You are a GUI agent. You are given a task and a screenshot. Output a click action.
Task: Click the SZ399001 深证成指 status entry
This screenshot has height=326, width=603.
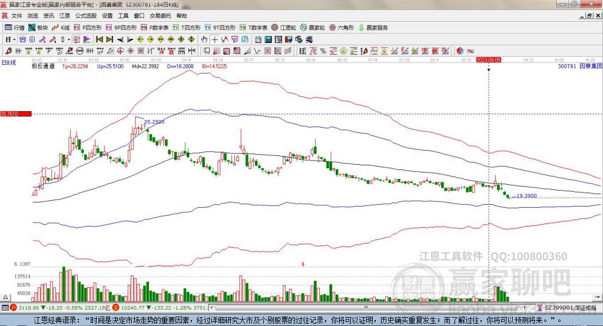click(x=567, y=308)
